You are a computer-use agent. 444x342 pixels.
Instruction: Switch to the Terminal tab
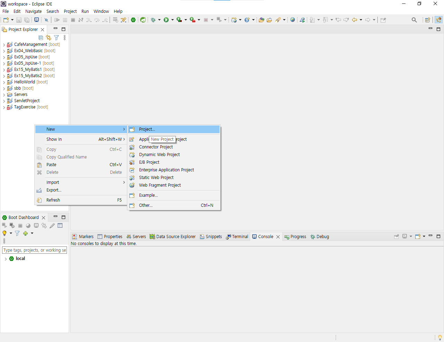point(237,237)
